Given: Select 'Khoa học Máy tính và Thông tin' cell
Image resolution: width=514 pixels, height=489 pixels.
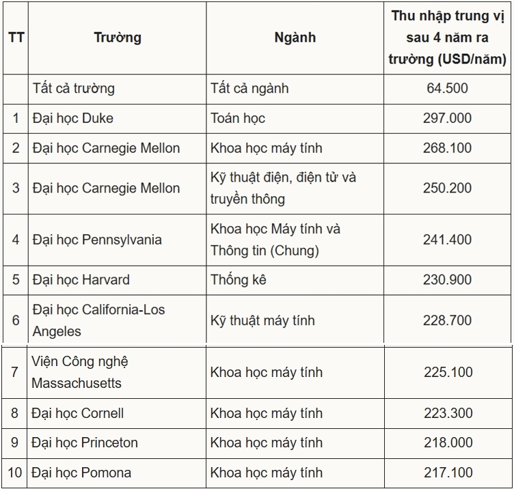Looking at the screenshot, I should [x=295, y=240].
